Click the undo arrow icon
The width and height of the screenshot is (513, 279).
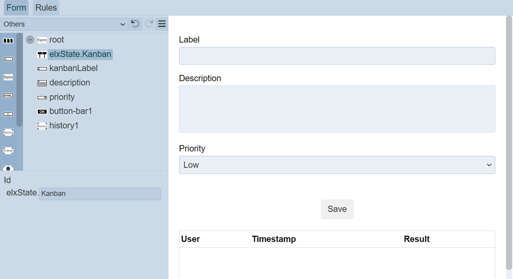[x=135, y=24]
